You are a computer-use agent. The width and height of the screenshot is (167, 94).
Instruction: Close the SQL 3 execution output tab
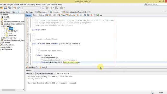(68, 73)
